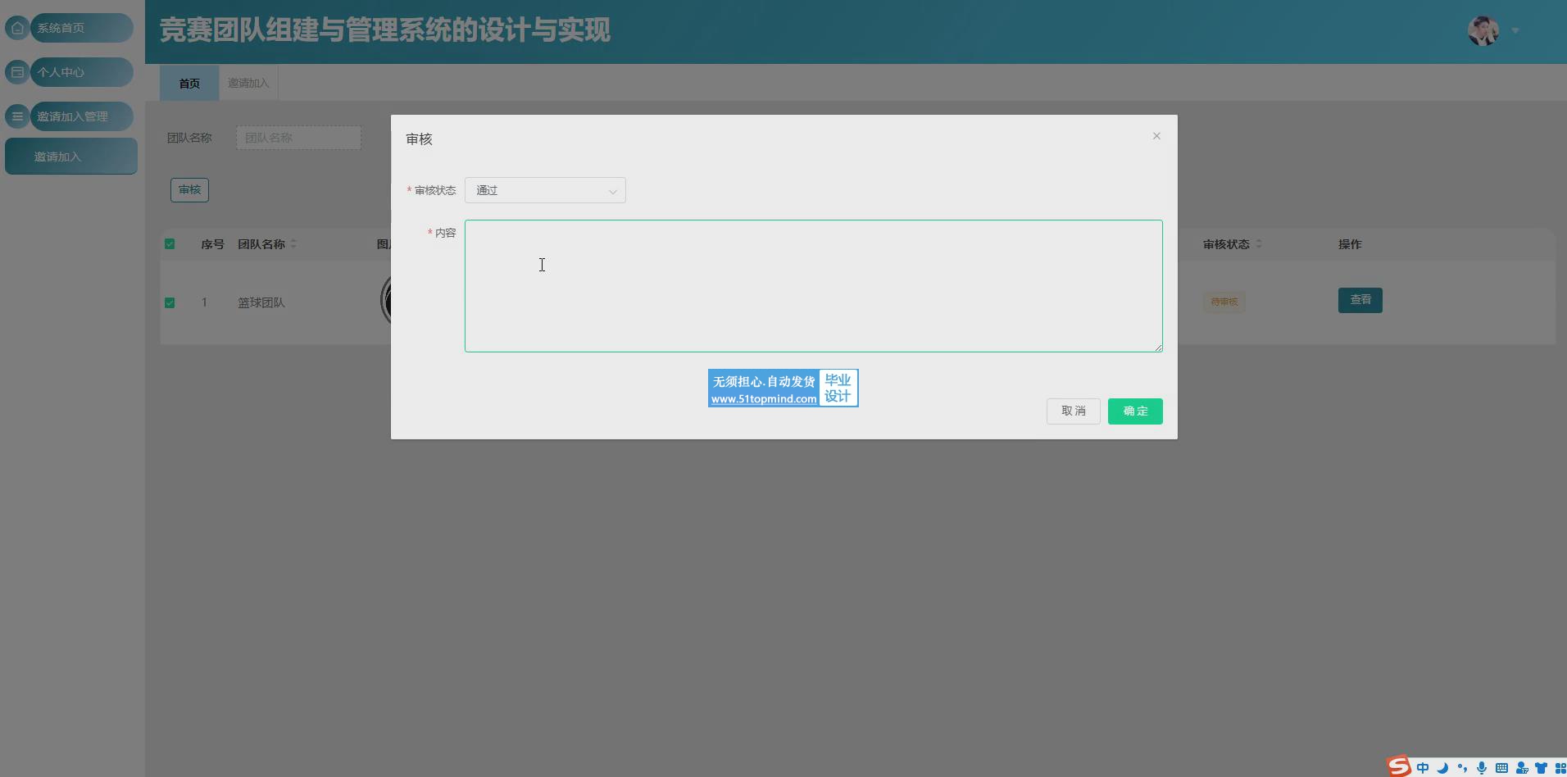
Task: Click the microphone voice input icon
Action: coord(1482,768)
